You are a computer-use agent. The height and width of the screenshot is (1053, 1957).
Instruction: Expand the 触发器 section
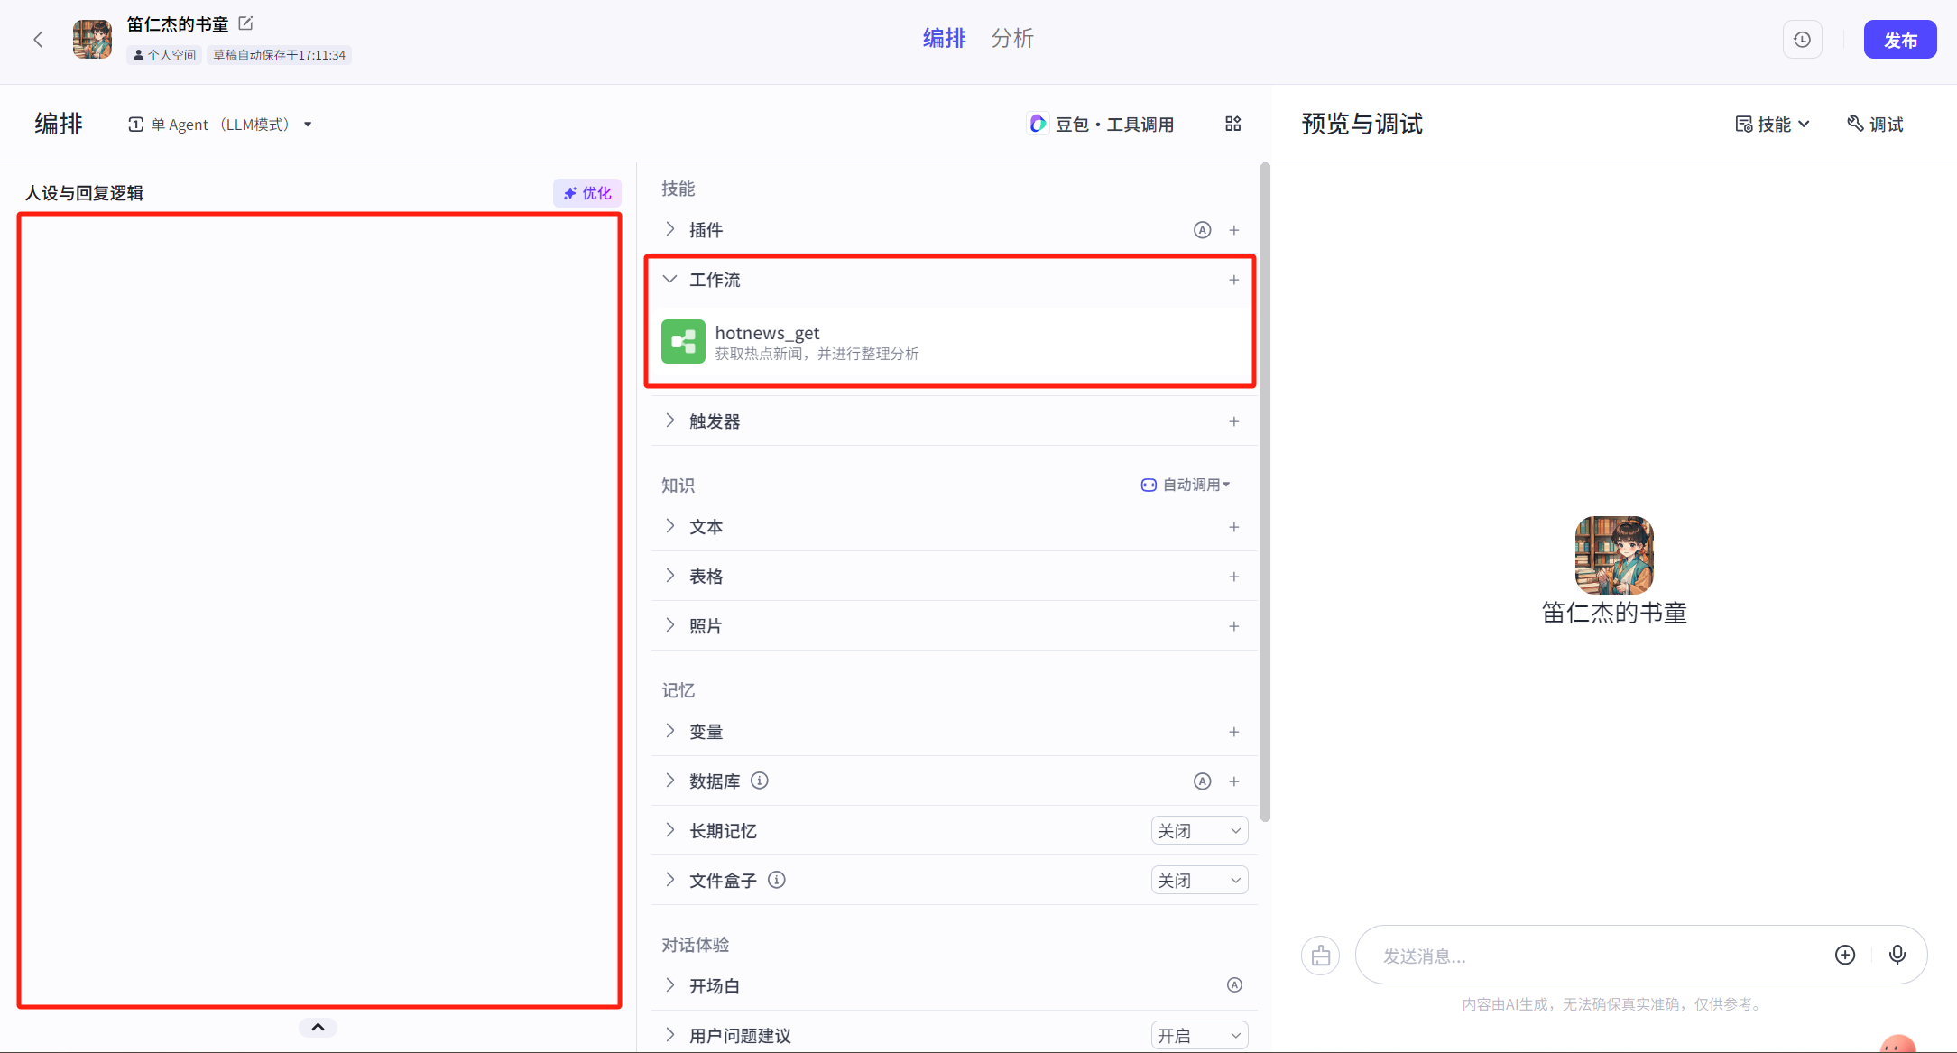pos(669,421)
